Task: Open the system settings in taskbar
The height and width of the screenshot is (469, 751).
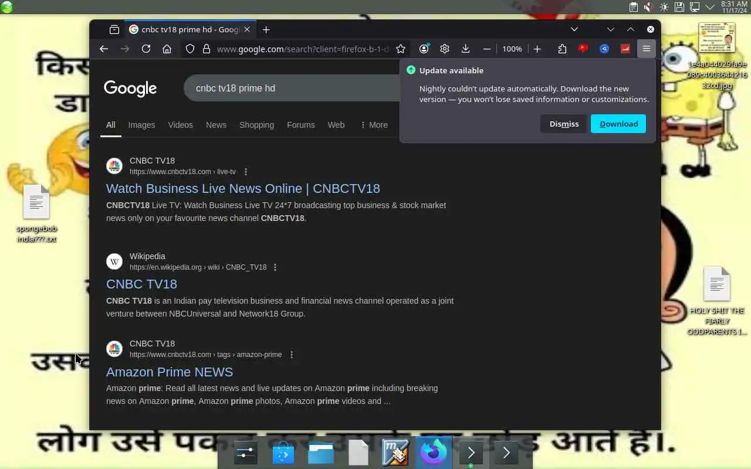Action: click(245, 453)
